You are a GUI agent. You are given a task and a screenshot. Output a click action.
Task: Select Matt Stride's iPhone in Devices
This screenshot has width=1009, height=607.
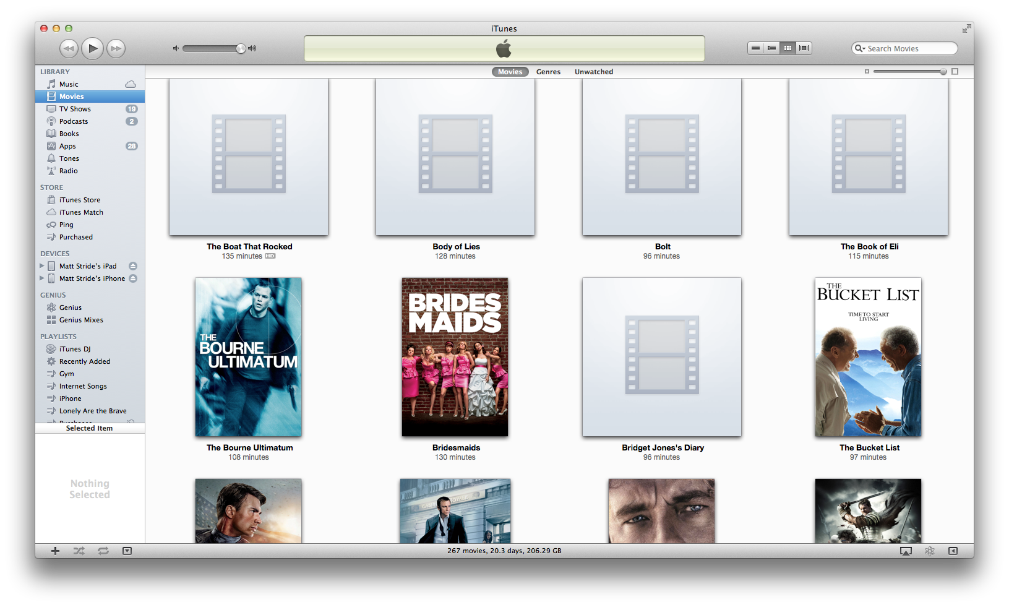click(x=92, y=278)
